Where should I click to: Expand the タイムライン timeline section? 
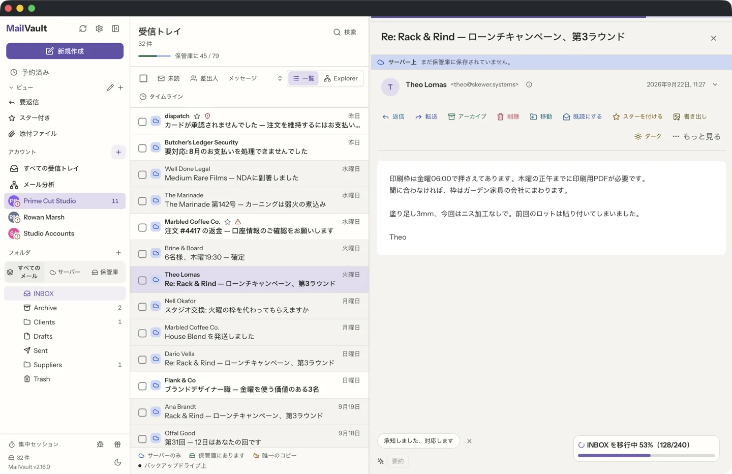click(161, 97)
